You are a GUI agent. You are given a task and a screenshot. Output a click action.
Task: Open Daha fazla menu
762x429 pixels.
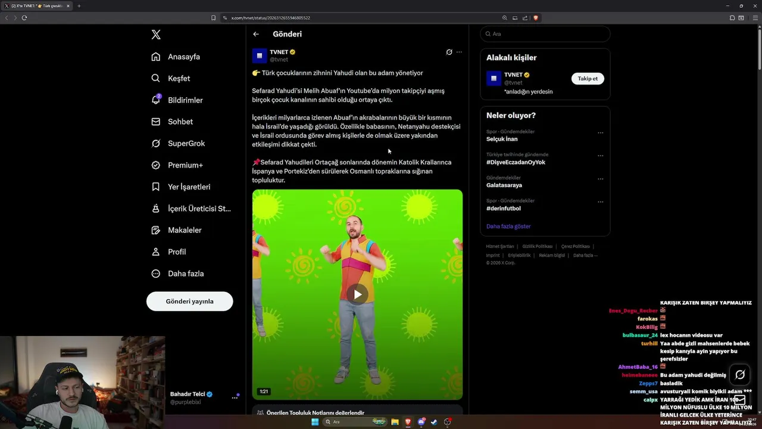(177, 273)
